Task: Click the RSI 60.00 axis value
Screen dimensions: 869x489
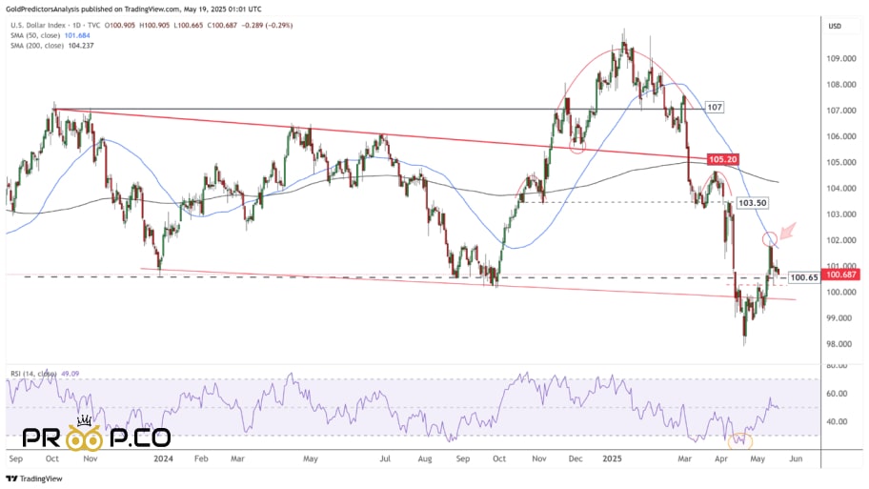Action: pos(837,394)
